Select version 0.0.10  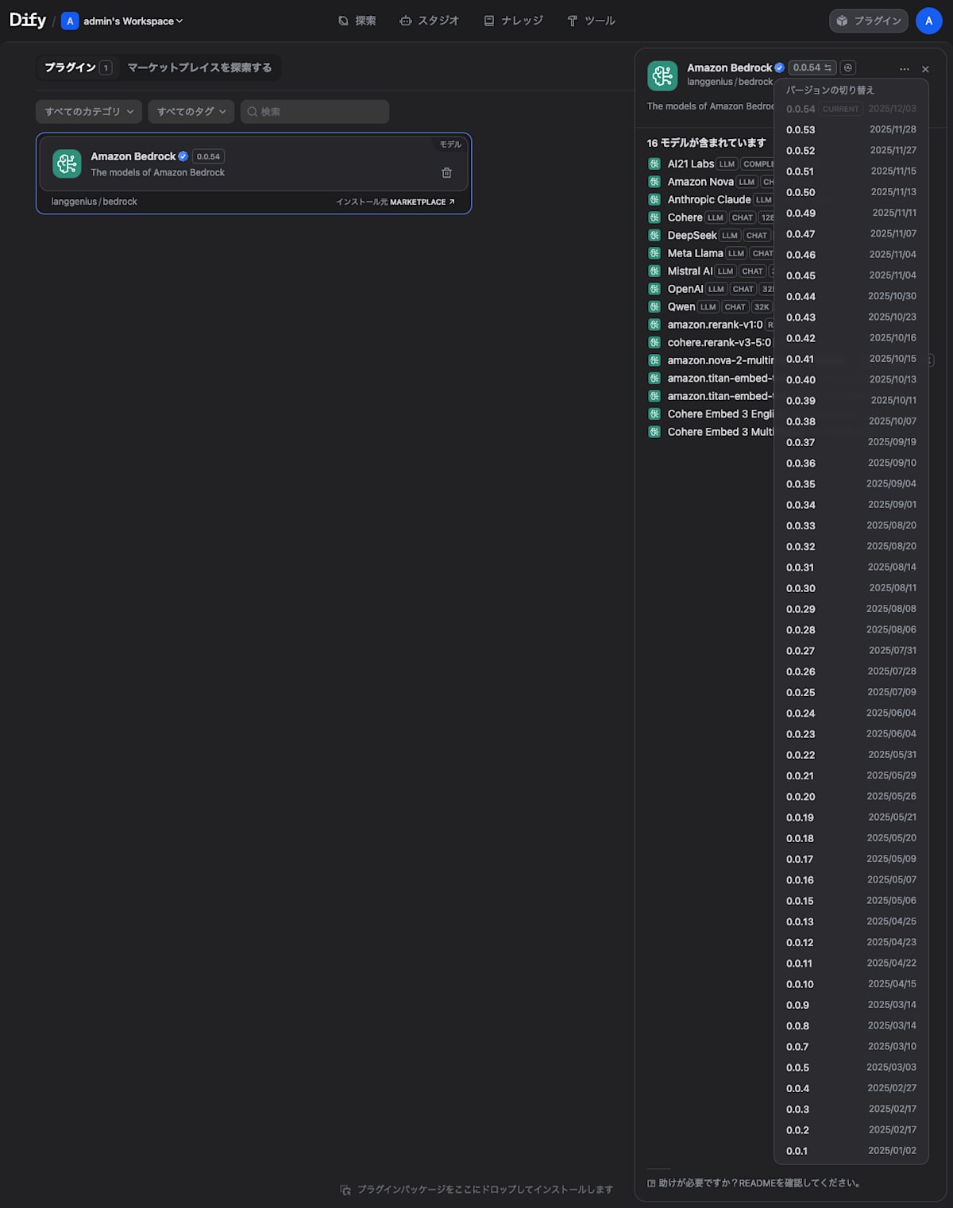point(851,984)
